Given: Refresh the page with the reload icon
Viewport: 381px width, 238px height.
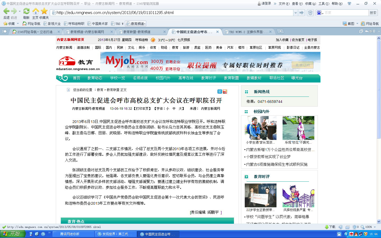Looking at the screenshot, I should (x=26, y=11).
